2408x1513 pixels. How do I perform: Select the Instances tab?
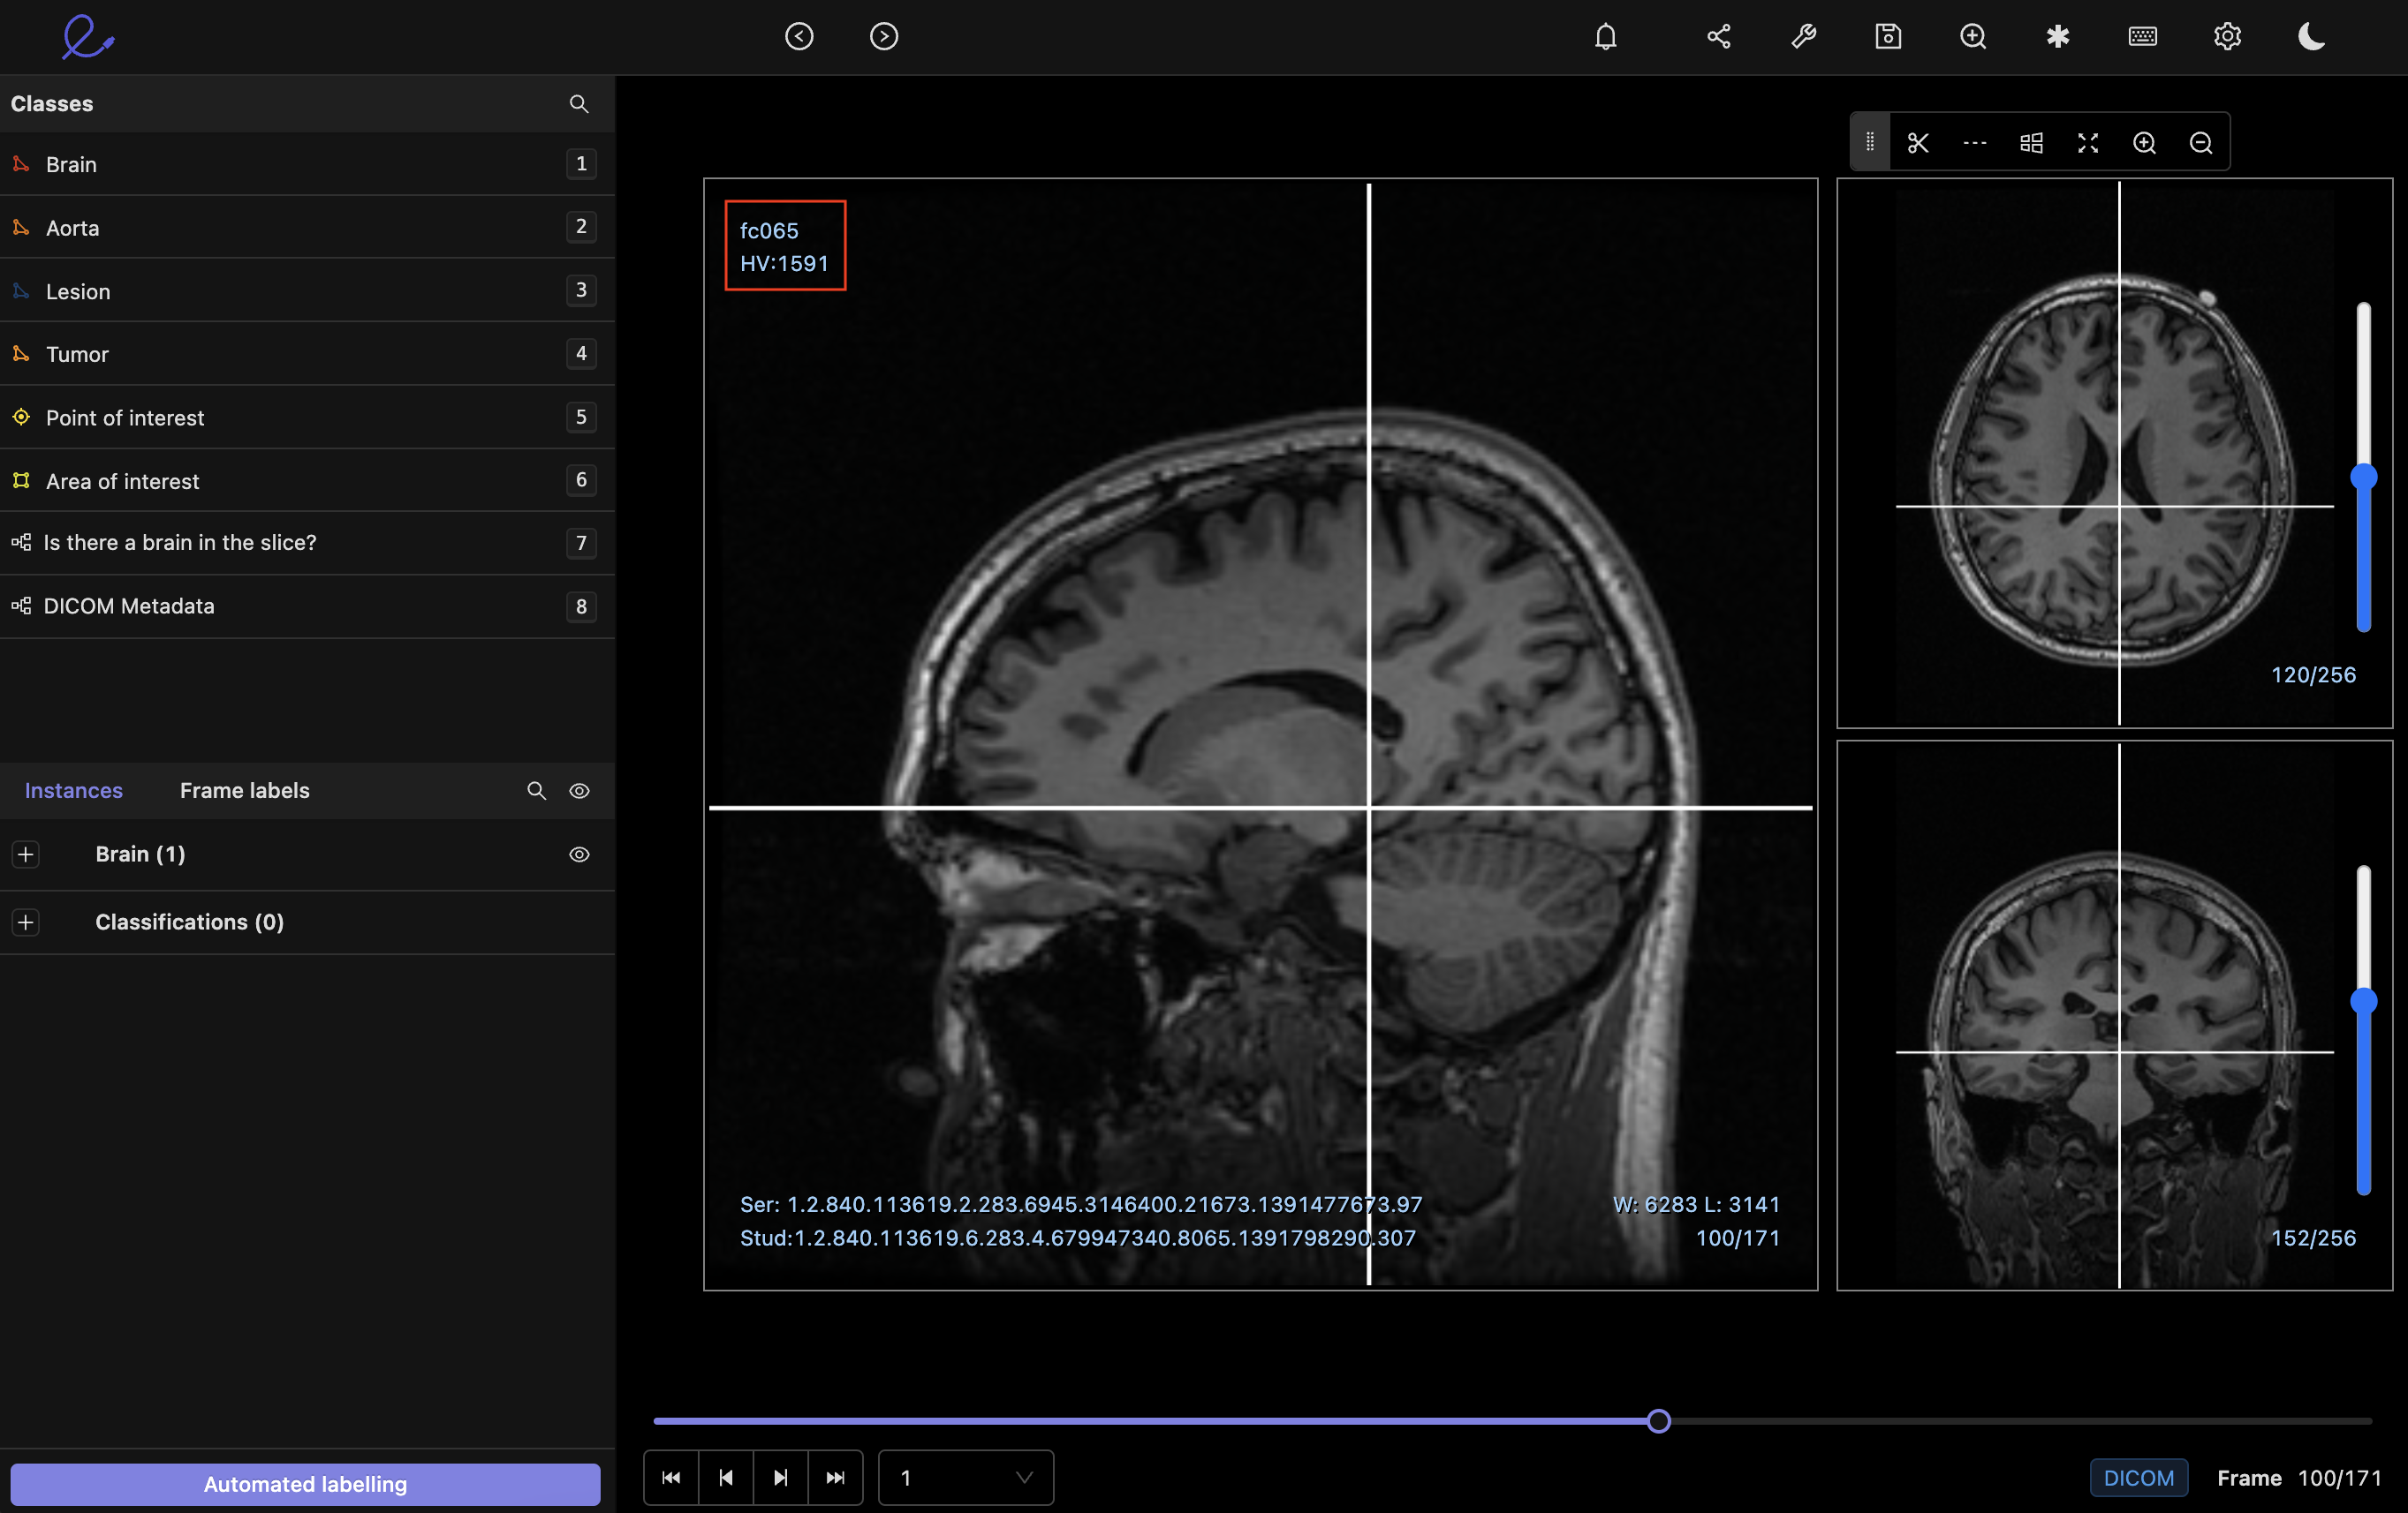click(73, 790)
